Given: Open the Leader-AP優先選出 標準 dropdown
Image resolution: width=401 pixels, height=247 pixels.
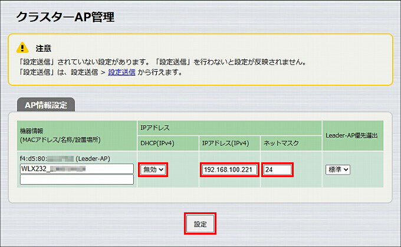Looking at the screenshot, I should pos(338,170).
